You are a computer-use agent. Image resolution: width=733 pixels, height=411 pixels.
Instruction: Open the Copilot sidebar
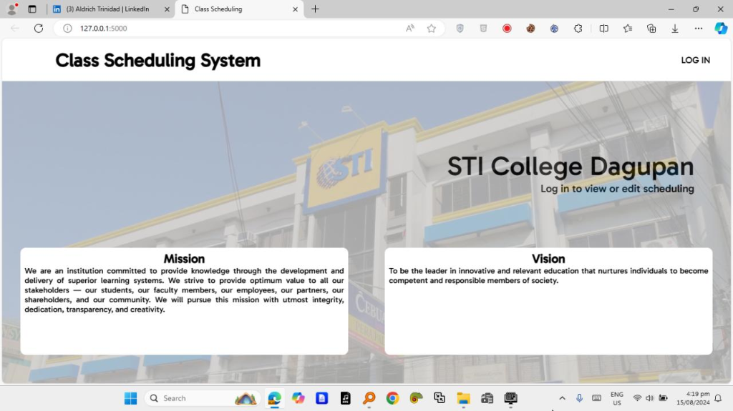[x=720, y=29]
